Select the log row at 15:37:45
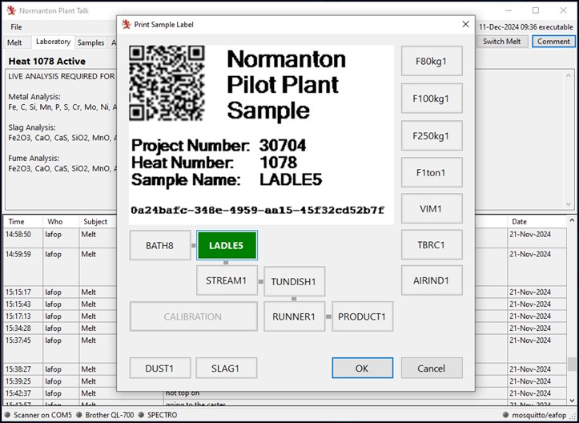The width and height of the screenshot is (579, 423). (284, 348)
